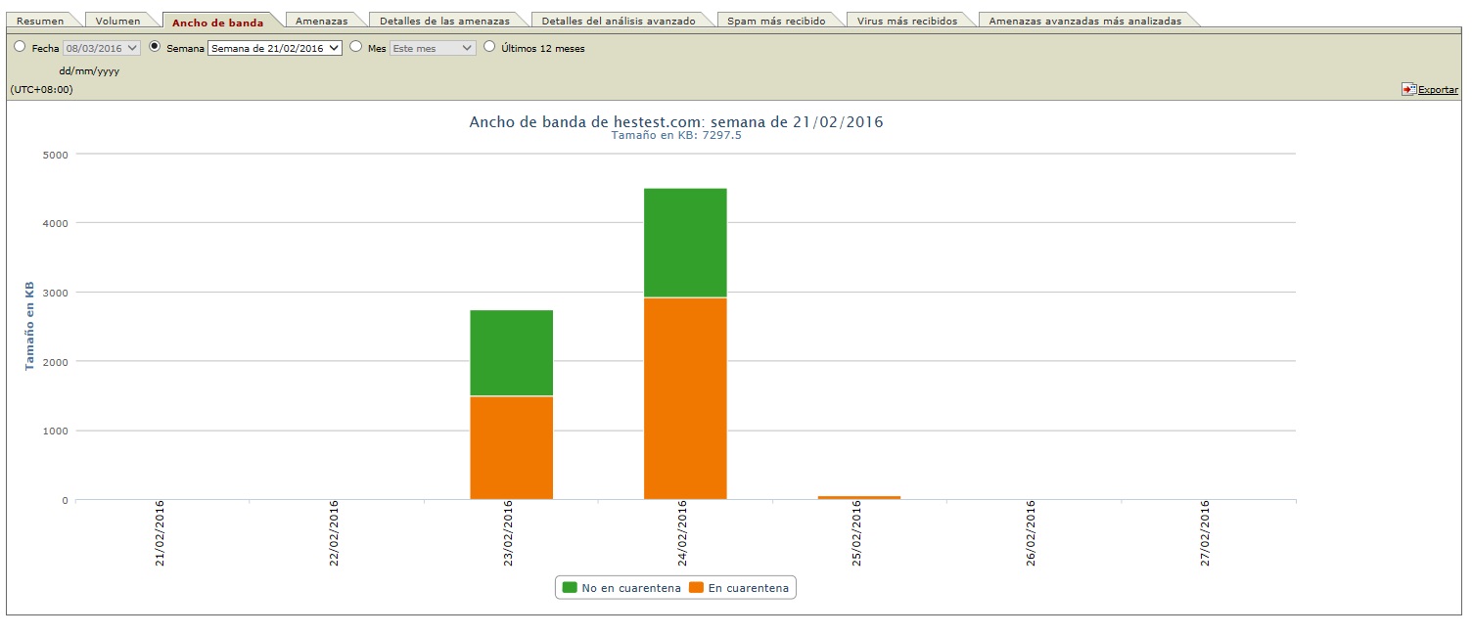Image resolution: width=1472 pixels, height=636 pixels.
Task: Choose the Últimos 12 meses radio option
Action: [x=489, y=46]
